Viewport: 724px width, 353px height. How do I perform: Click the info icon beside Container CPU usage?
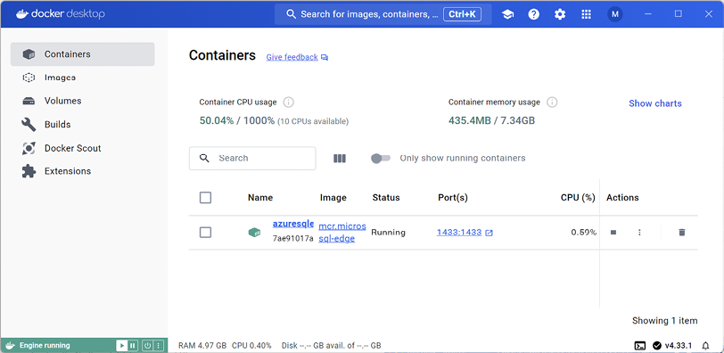click(x=289, y=102)
